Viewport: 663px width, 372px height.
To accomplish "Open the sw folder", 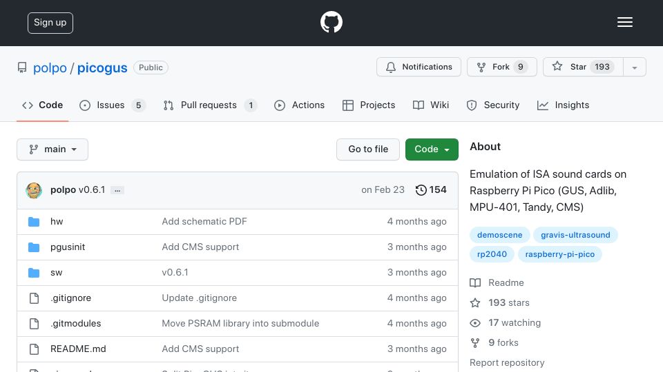I will point(56,273).
